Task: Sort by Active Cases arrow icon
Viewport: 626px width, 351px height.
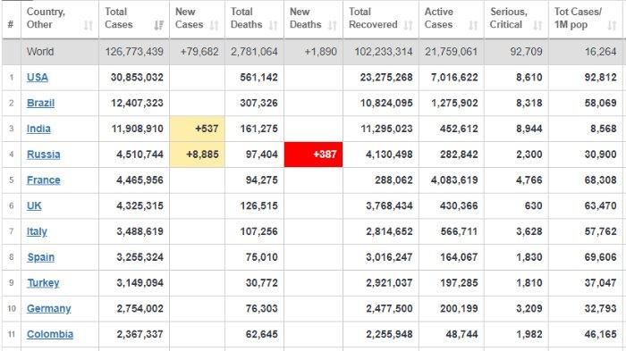Action: point(473,26)
